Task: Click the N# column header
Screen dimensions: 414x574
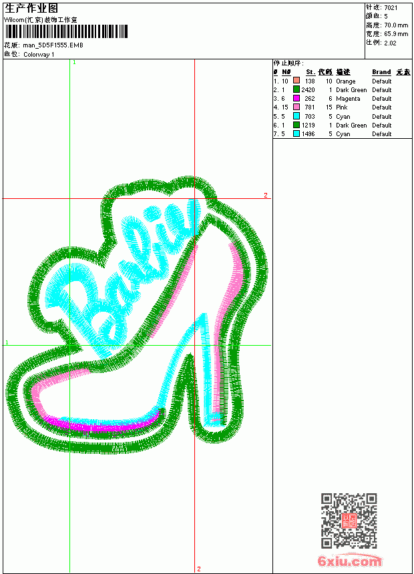Action: click(286, 72)
